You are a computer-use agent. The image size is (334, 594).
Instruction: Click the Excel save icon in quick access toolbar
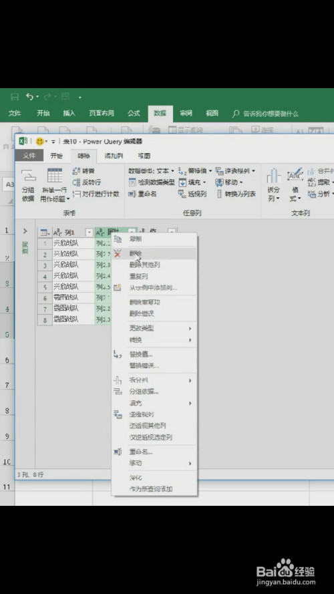click(x=15, y=97)
